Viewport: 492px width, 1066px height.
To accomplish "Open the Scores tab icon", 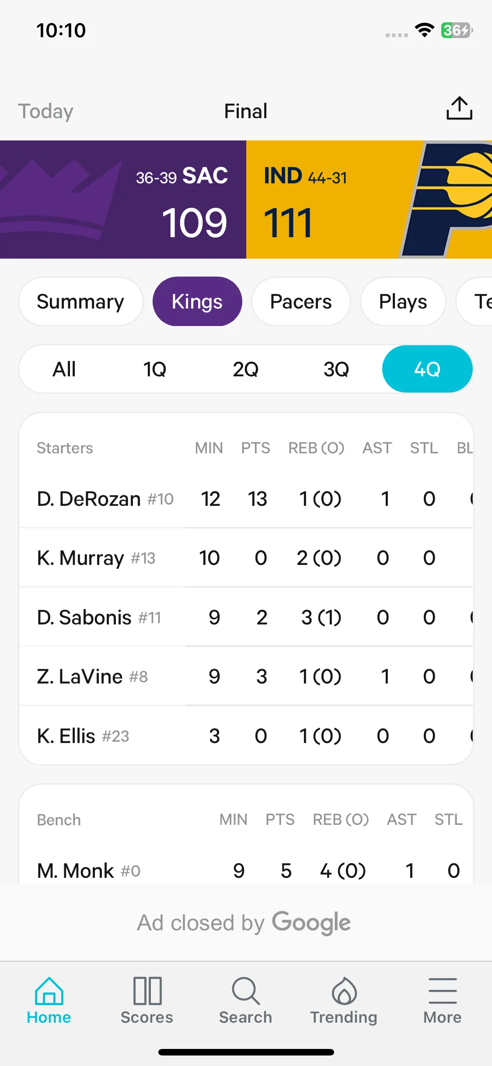I will pyautogui.click(x=147, y=991).
